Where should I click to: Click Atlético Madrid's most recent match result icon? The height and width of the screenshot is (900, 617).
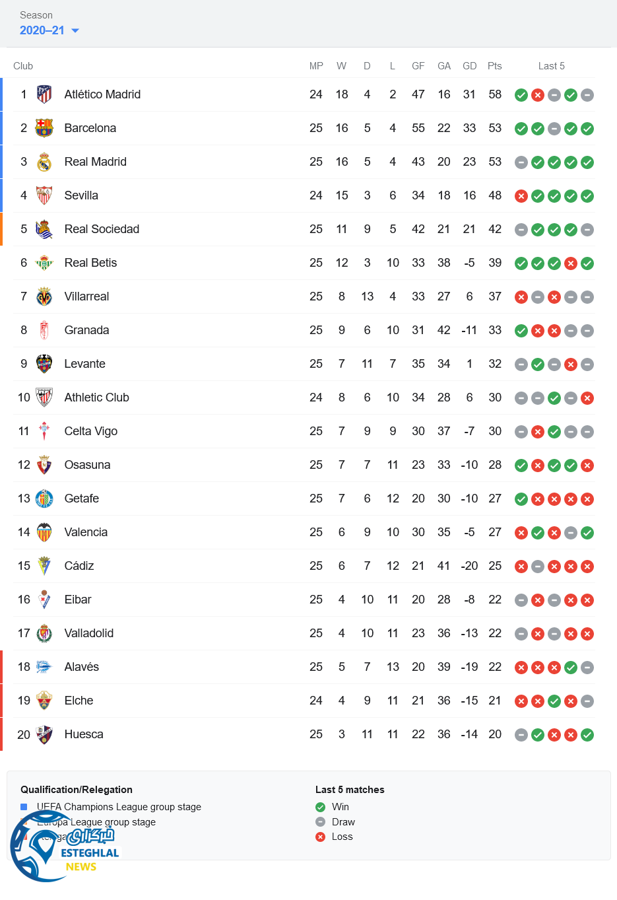pyautogui.click(x=587, y=95)
